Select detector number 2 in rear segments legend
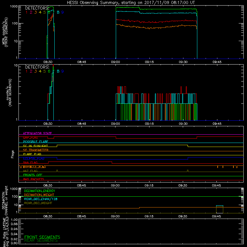247x247 pixels. pyautogui.click(x=31, y=71)
